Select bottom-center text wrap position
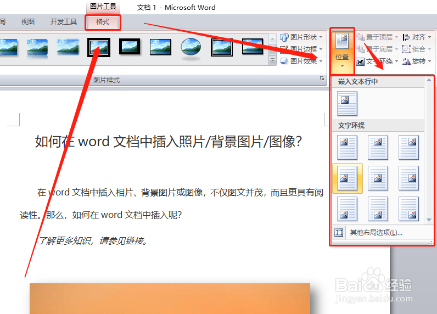This screenshot has width=437, height=314. (378, 209)
